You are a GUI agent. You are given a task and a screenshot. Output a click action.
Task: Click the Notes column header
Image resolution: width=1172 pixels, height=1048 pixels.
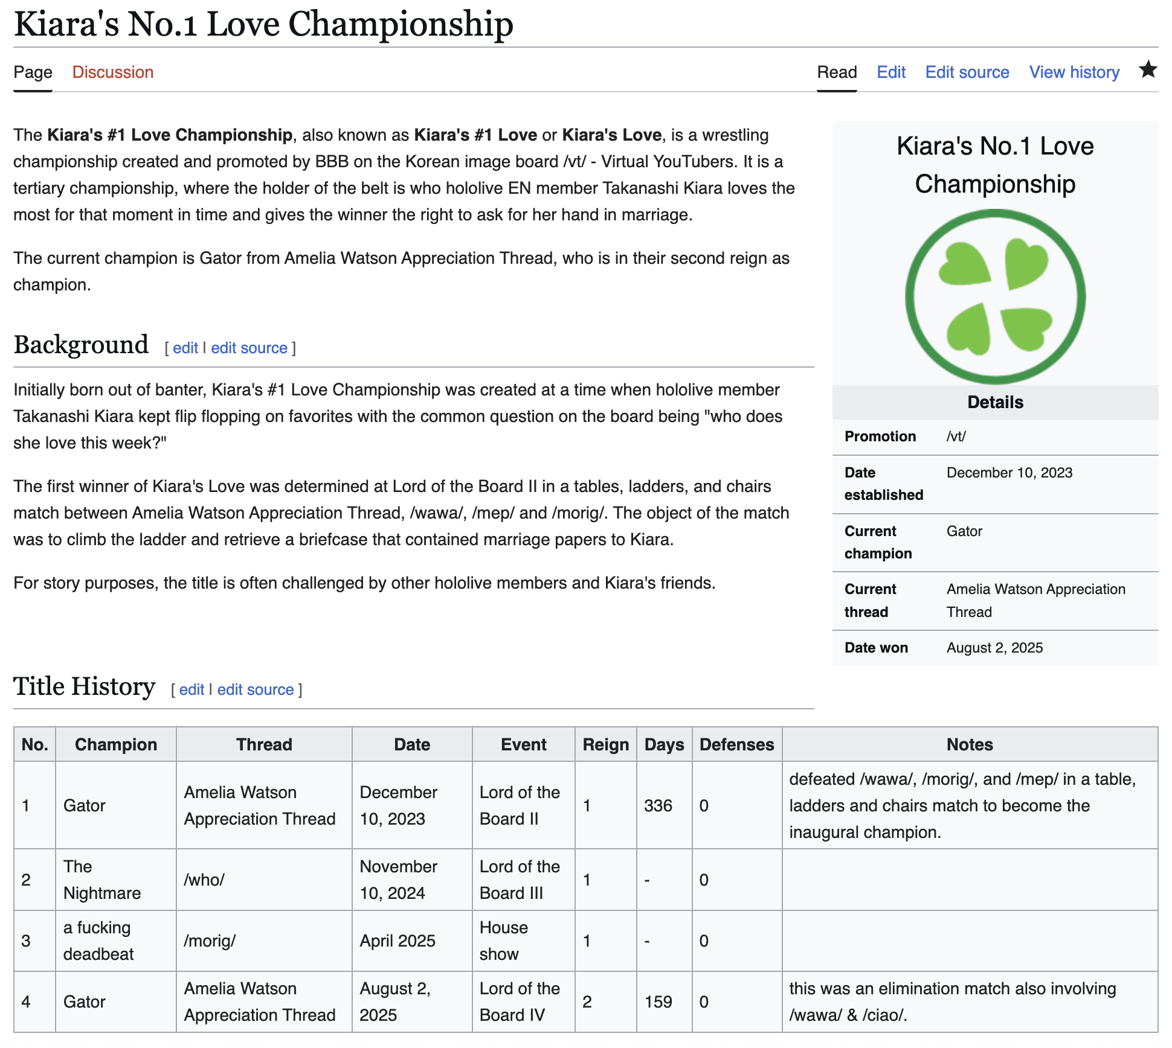[x=970, y=744]
